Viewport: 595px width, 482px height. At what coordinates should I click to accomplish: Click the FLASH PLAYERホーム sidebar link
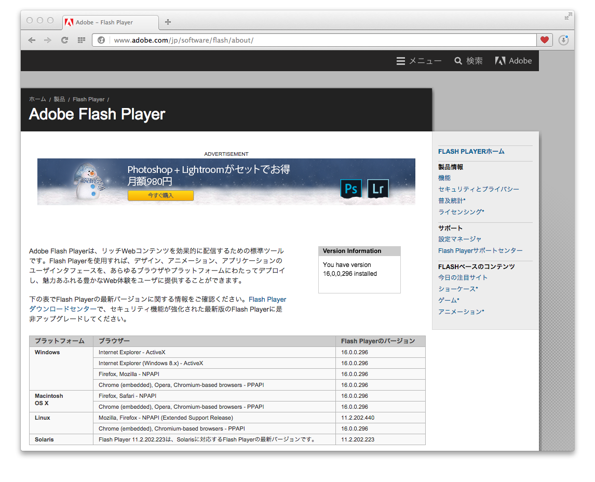pos(471,152)
